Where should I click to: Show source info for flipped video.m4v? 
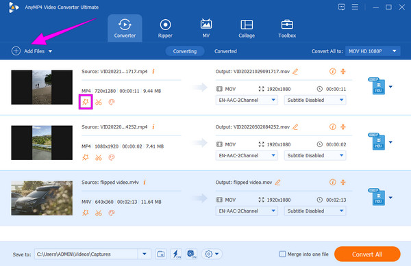145,182
